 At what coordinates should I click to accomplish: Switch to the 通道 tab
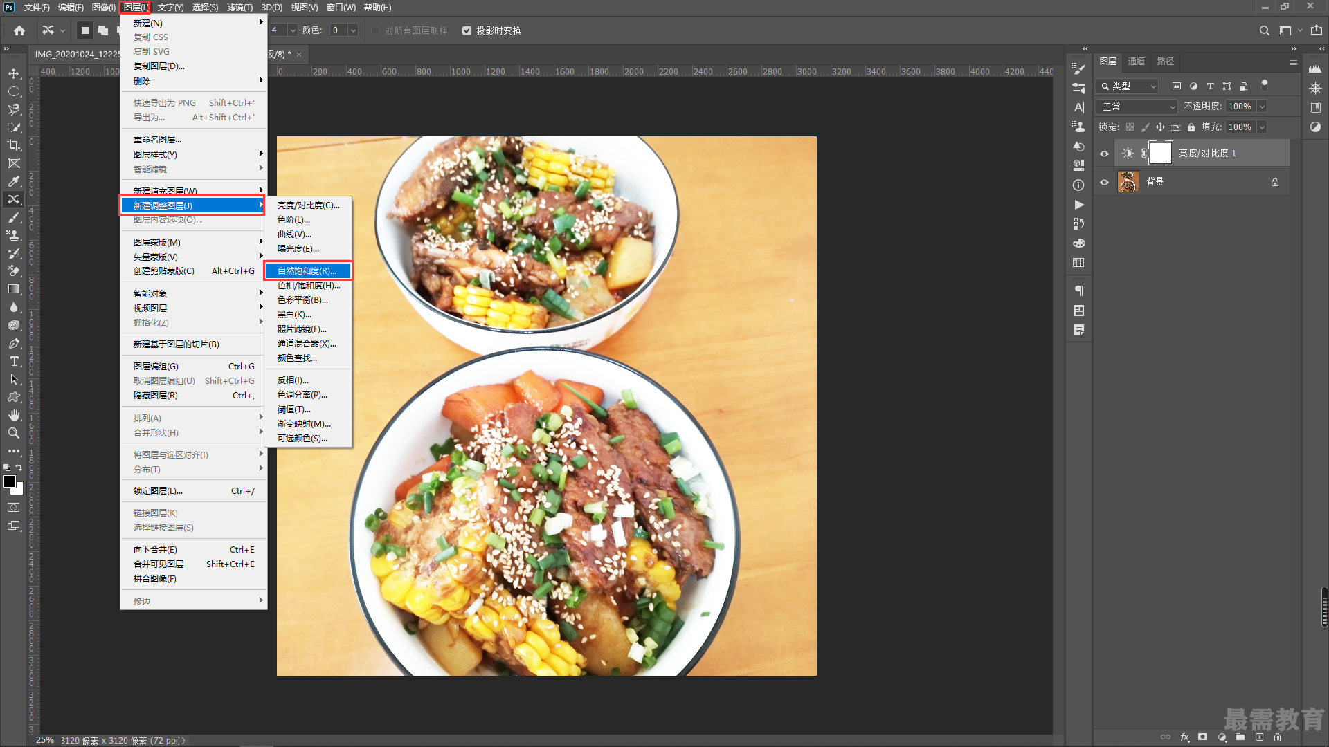[1136, 61]
